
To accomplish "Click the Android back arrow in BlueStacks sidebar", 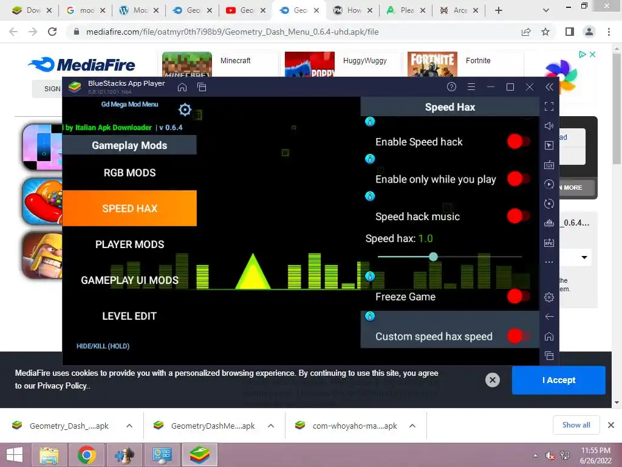I will click(x=549, y=316).
